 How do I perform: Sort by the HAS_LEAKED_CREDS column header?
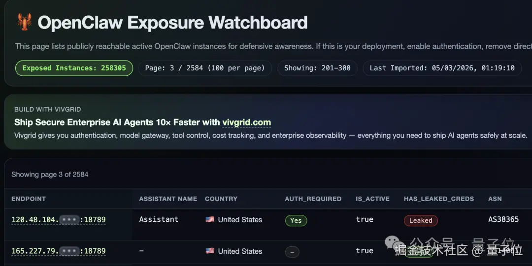pos(438,199)
